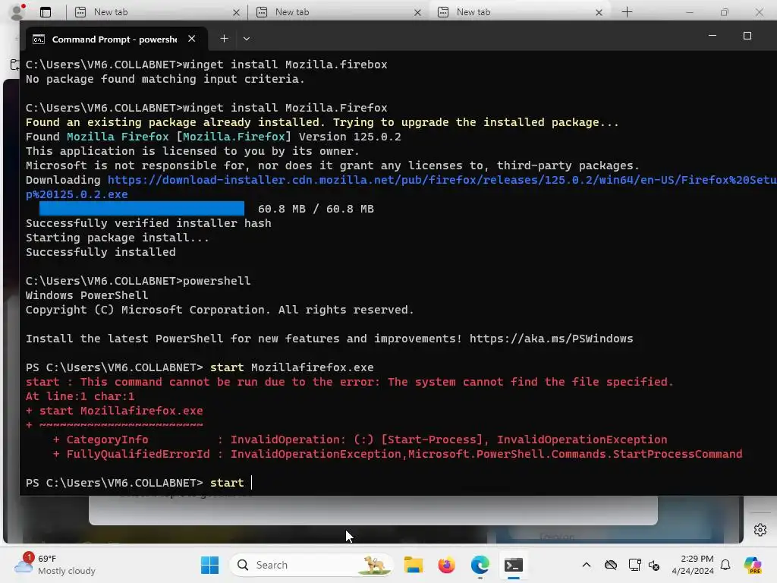Screen dimensions: 777x583
Task: Close the second browser New tab
Action: pos(418,12)
